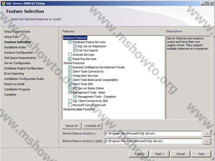Viewport: 215px width, 161px height.
Task: Click Server Configuration step
Action: point(17,63)
